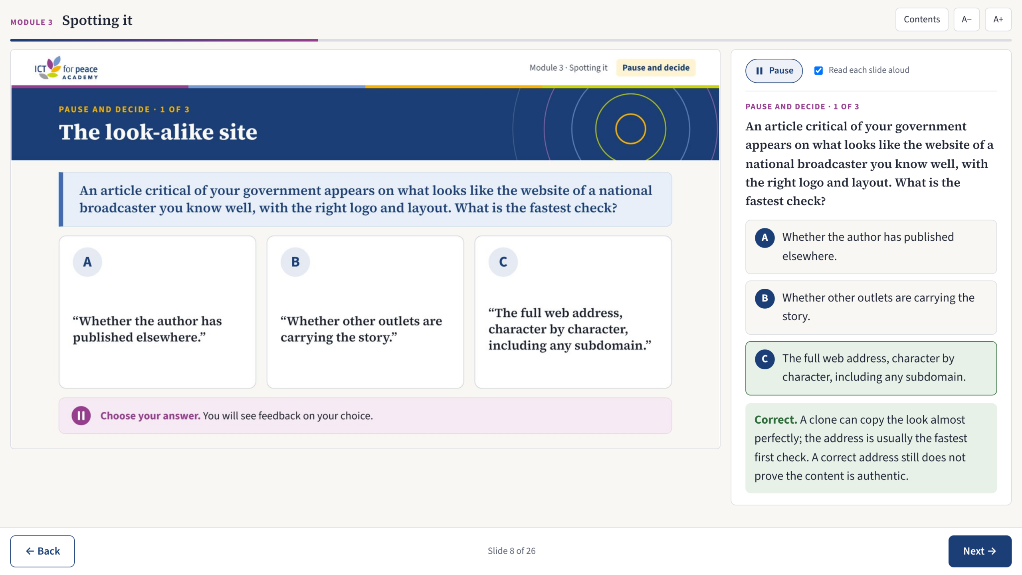Increase text size with A+ button
The height and width of the screenshot is (575, 1022).
point(998,19)
